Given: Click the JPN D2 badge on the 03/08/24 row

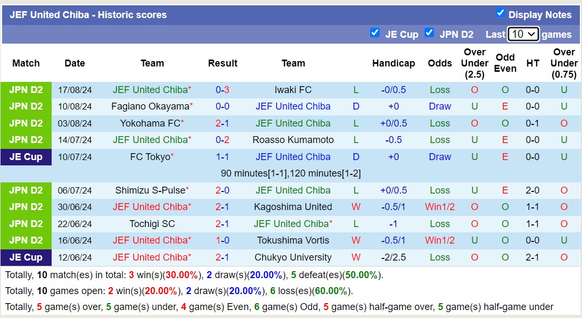Looking at the screenshot, I should [x=26, y=123].
